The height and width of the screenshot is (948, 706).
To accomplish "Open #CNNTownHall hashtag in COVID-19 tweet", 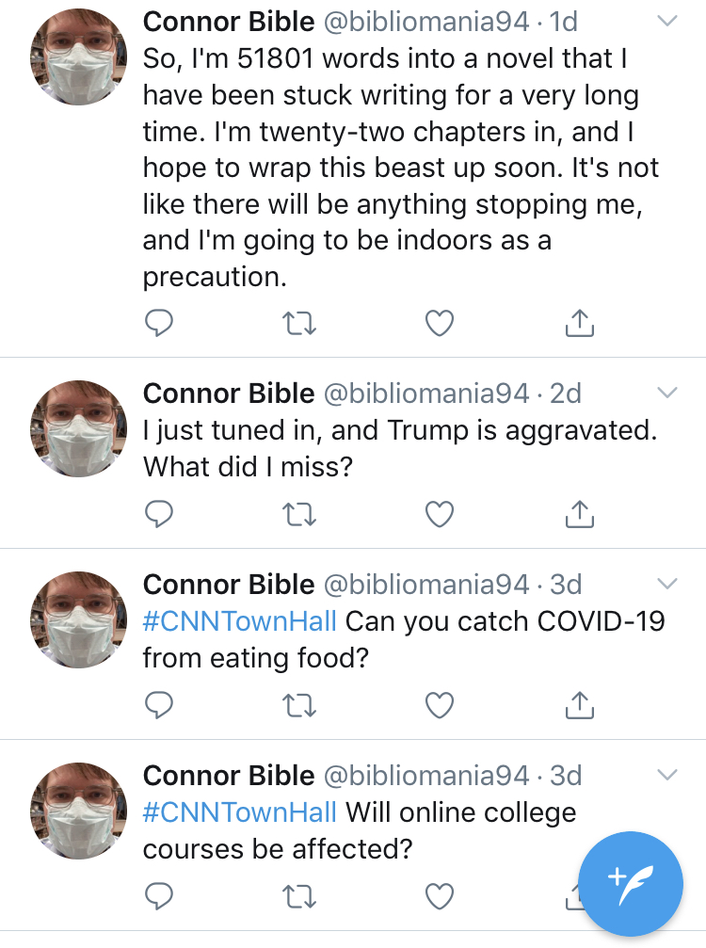I will pyautogui.click(x=239, y=621).
